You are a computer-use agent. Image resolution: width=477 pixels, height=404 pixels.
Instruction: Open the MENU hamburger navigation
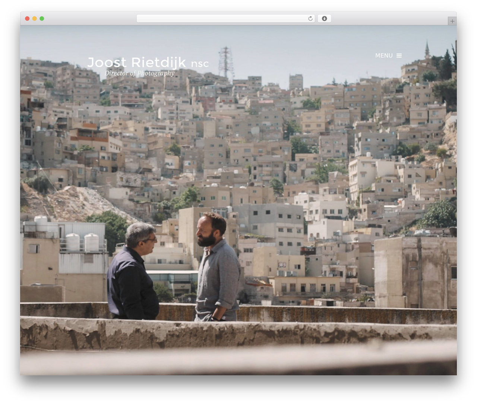coord(388,56)
